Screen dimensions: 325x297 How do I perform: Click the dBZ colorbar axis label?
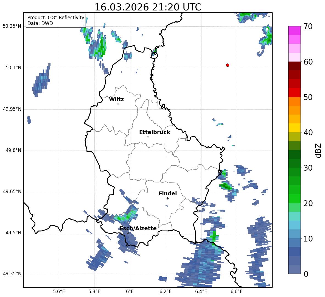click(319, 150)
